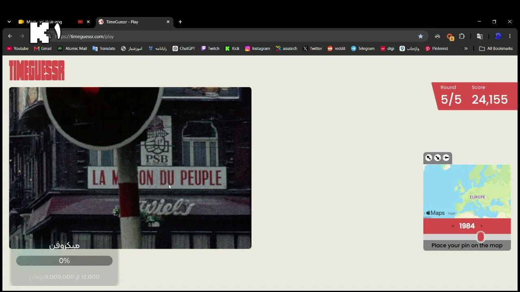Open the tab search dropdown arrow

(9, 22)
